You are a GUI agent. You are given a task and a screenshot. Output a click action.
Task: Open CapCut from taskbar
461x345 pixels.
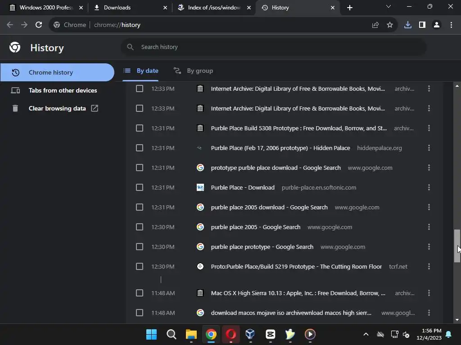[270, 334]
